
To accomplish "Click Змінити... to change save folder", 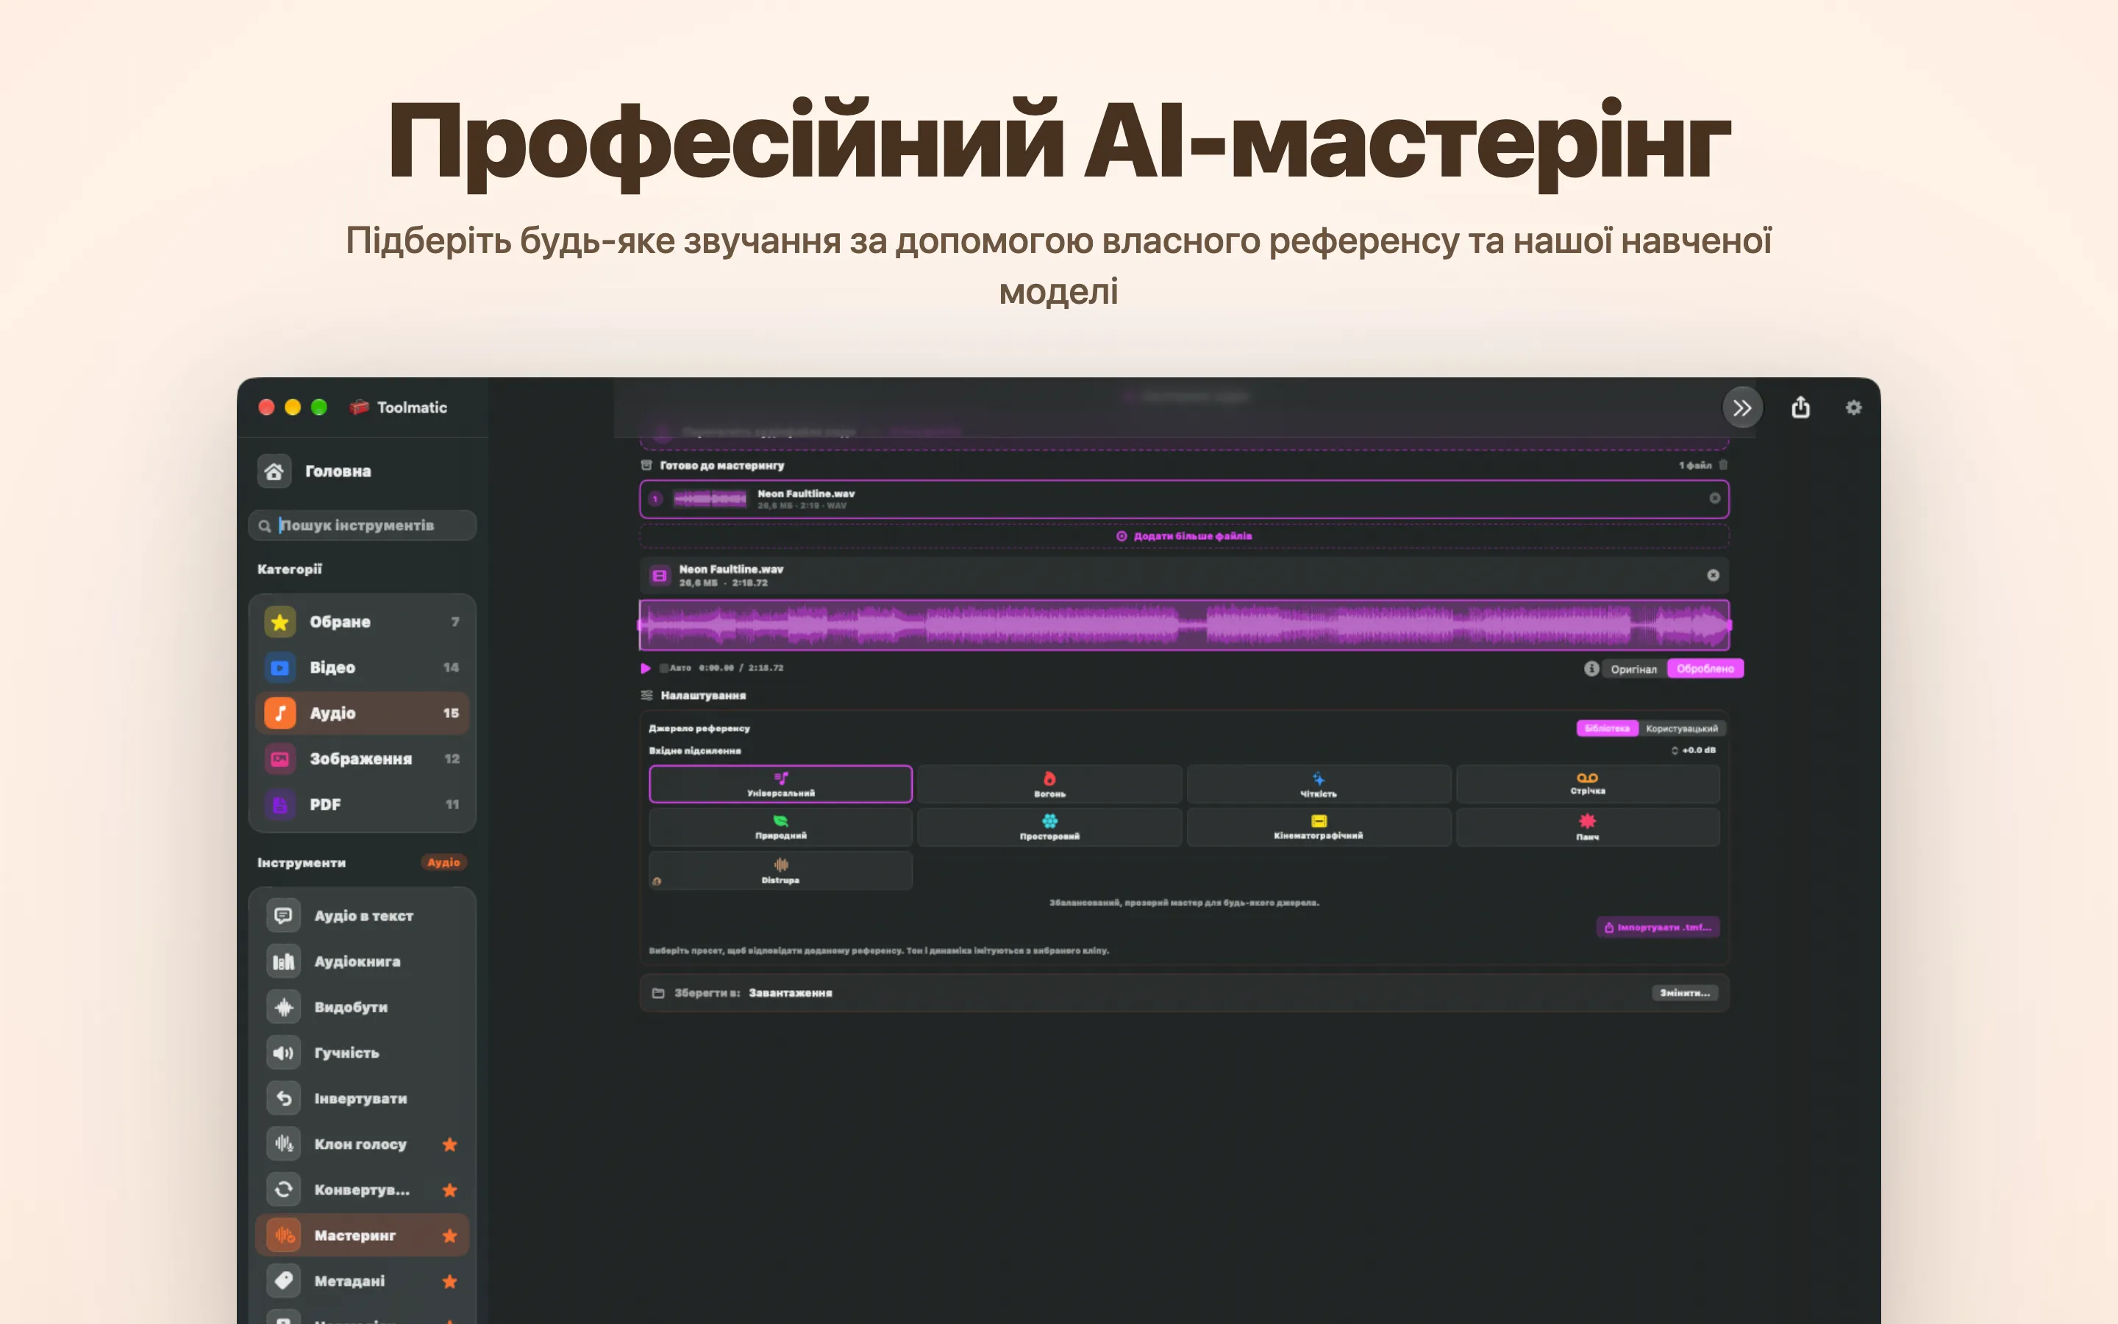I will pyautogui.click(x=1685, y=993).
